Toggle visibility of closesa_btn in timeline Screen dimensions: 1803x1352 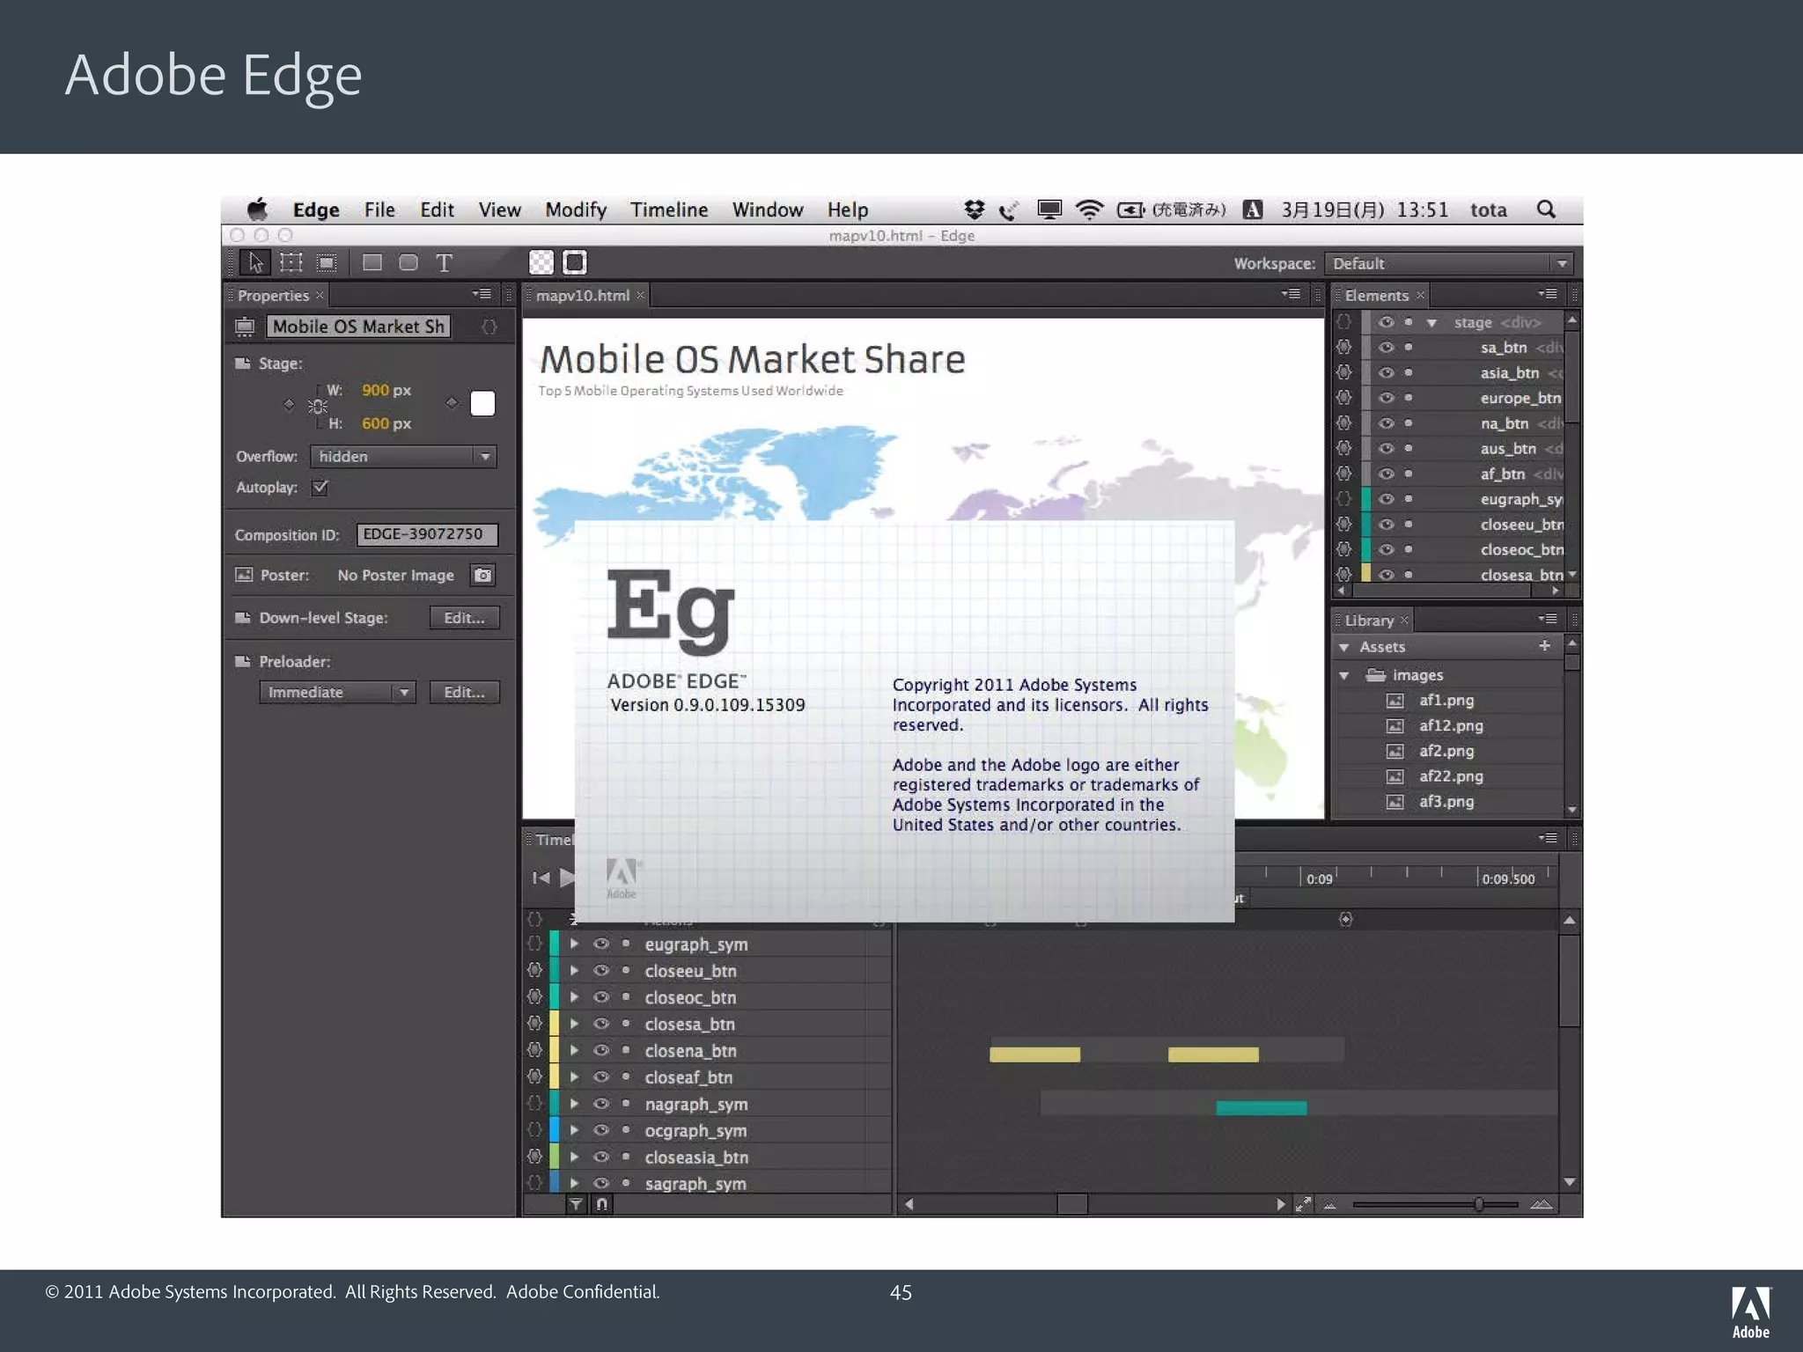click(601, 1024)
